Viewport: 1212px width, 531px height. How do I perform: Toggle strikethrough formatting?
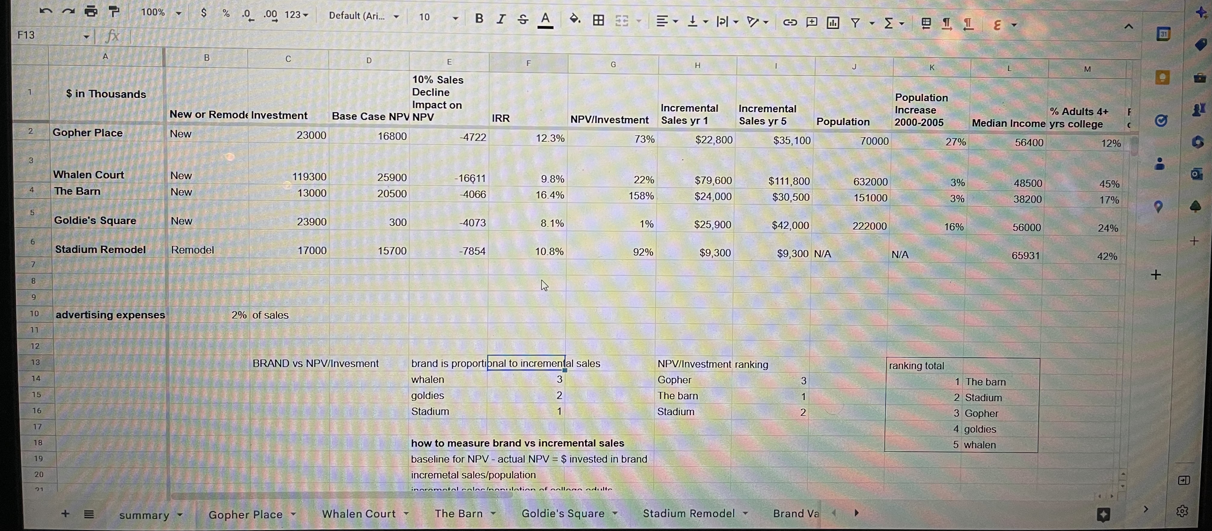coord(523,19)
